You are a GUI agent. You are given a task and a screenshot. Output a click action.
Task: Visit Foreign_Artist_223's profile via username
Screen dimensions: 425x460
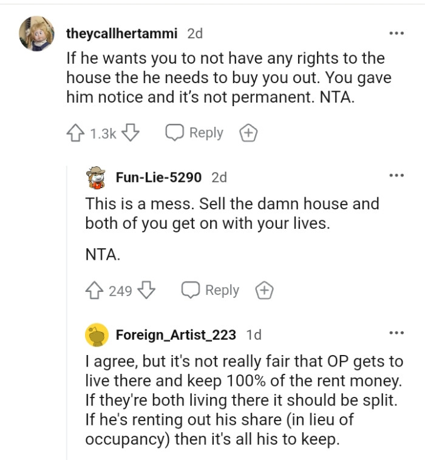tap(175, 334)
